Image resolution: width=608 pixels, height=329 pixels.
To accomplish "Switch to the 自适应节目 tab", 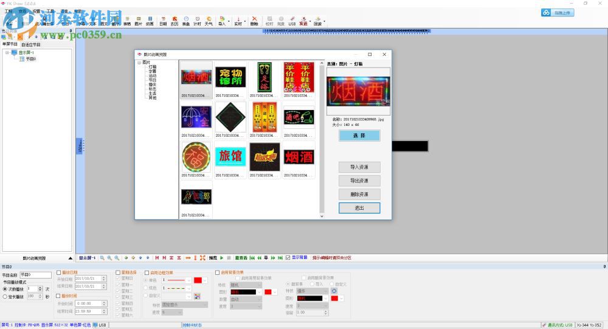I will click(x=31, y=44).
